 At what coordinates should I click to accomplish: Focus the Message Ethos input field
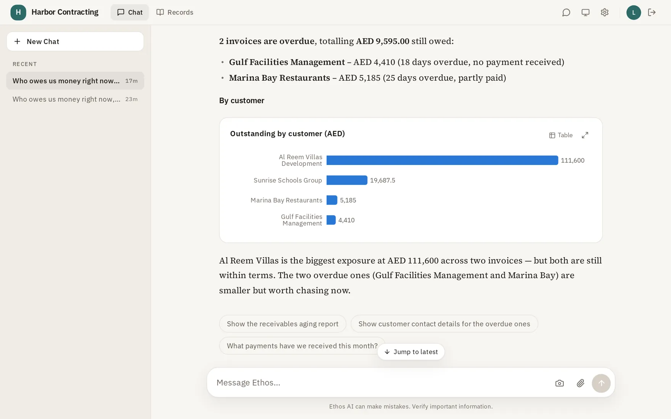coord(381,382)
